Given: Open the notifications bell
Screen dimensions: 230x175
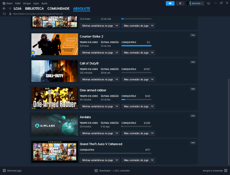Looking at the screenshot, I should coord(180,3).
